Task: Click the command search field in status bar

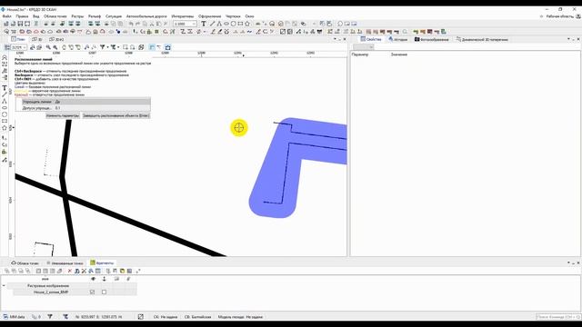Action: coord(557,317)
